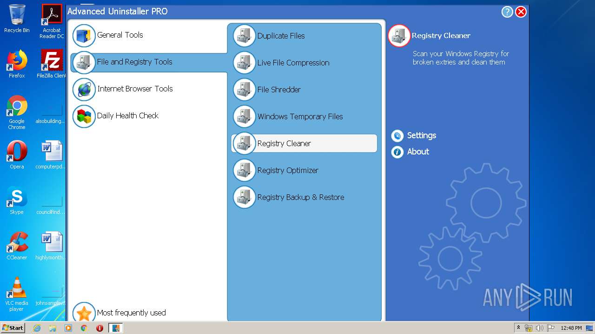The width and height of the screenshot is (595, 334).
Task: Open Settings link
Action: [422, 135]
